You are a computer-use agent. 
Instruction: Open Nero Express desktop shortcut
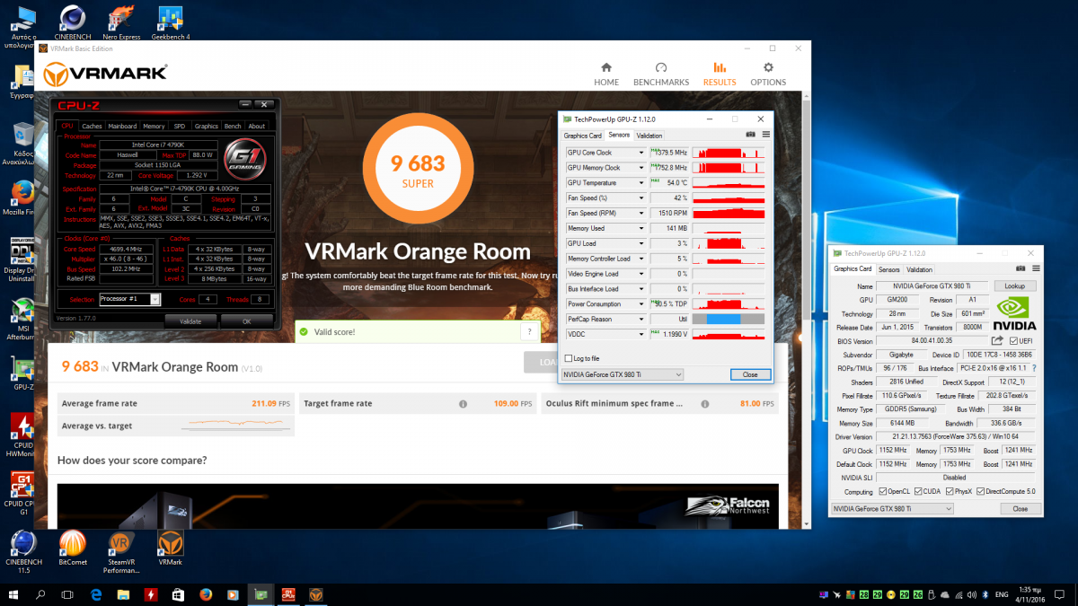tap(121, 22)
